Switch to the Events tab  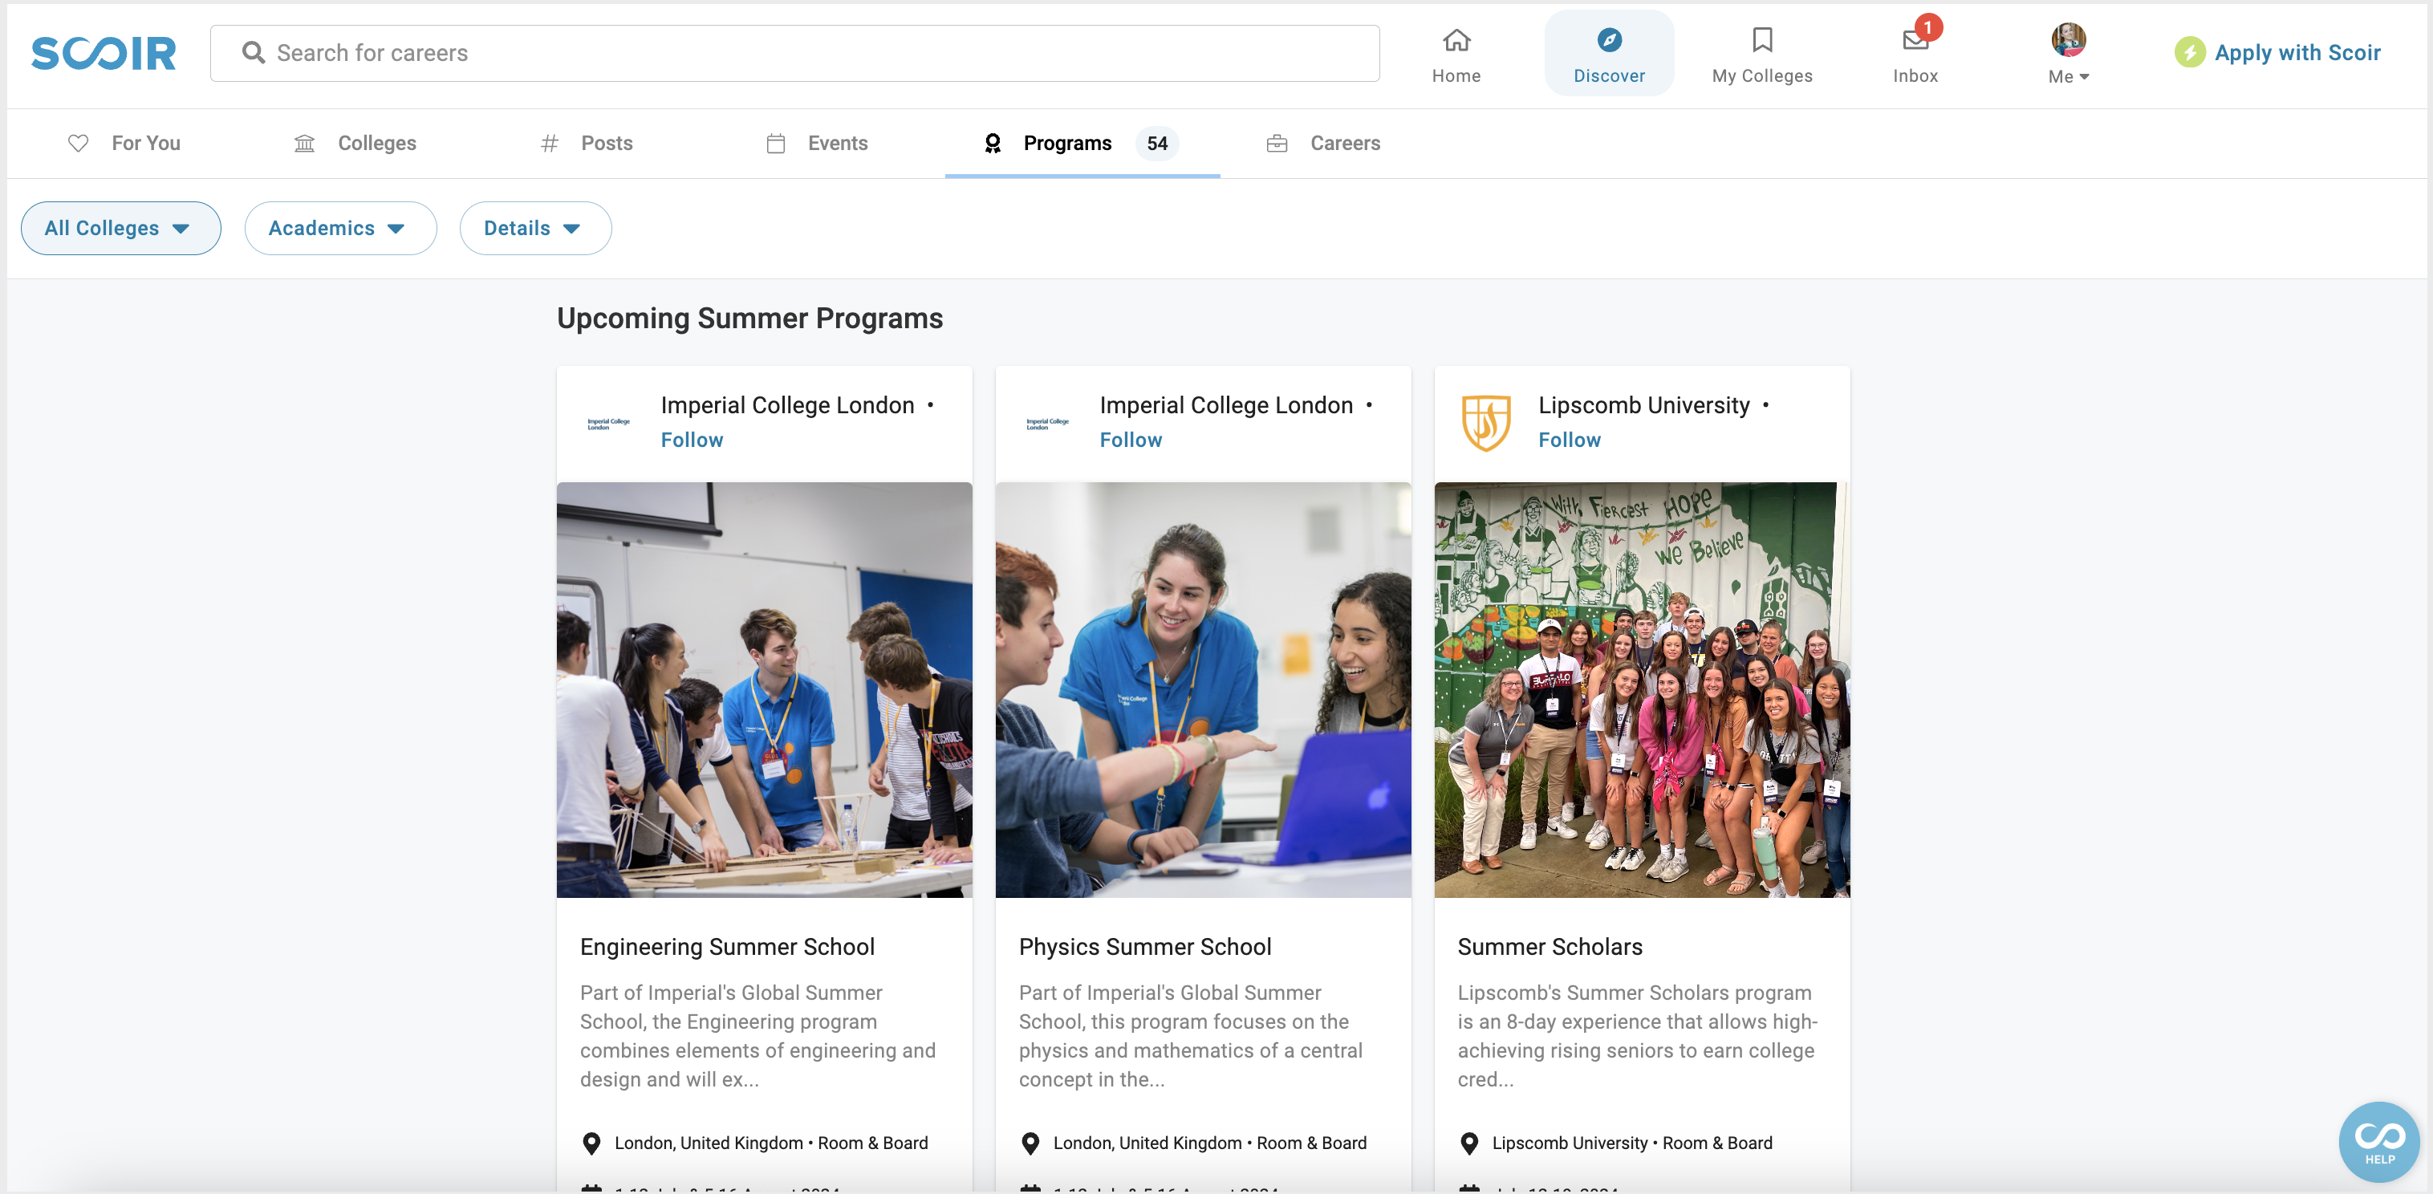816,143
